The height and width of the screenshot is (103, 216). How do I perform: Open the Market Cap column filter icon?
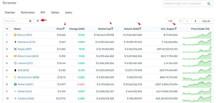click(112, 29)
